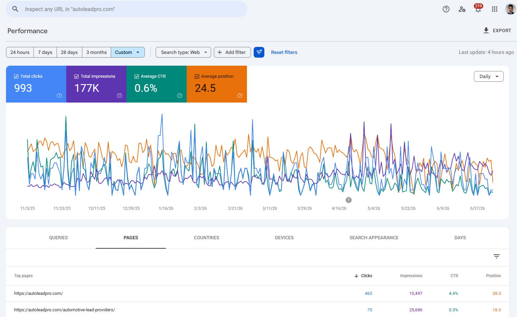Sort by the CTR column header

click(x=454, y=276)
